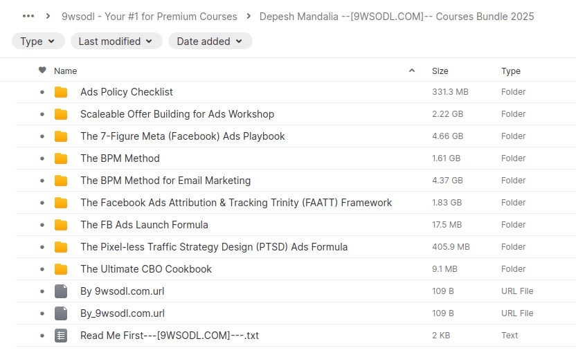Open the Type filter dropdown
576x357 pixels.
pyautogui.click(x=37, y=42)
